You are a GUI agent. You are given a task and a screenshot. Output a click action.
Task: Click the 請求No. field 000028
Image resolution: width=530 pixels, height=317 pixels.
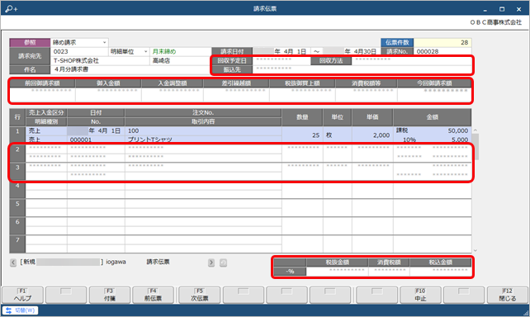click(x=442, y=52)
